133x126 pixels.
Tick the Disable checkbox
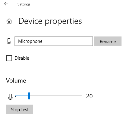9,58
